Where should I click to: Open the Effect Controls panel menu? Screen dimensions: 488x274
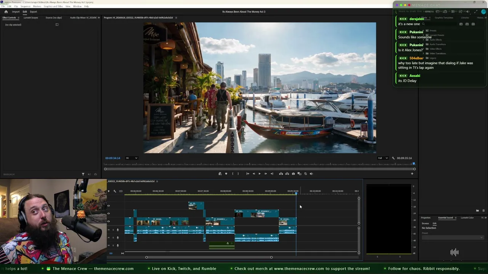pyautogui.click(x=18, y=18)
